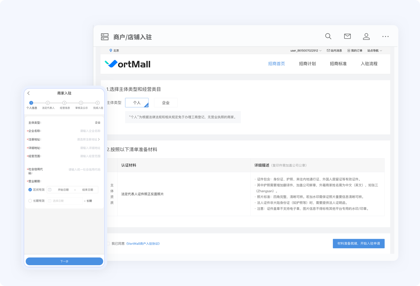Click the search magnifier icon in header
The height and width of the screenshot is (286, 420).
(328, 36)
